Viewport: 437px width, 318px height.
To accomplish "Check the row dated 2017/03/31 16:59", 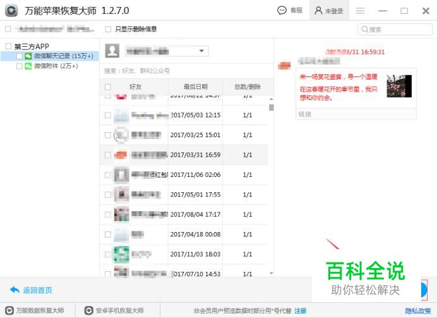I will point(108,155).
